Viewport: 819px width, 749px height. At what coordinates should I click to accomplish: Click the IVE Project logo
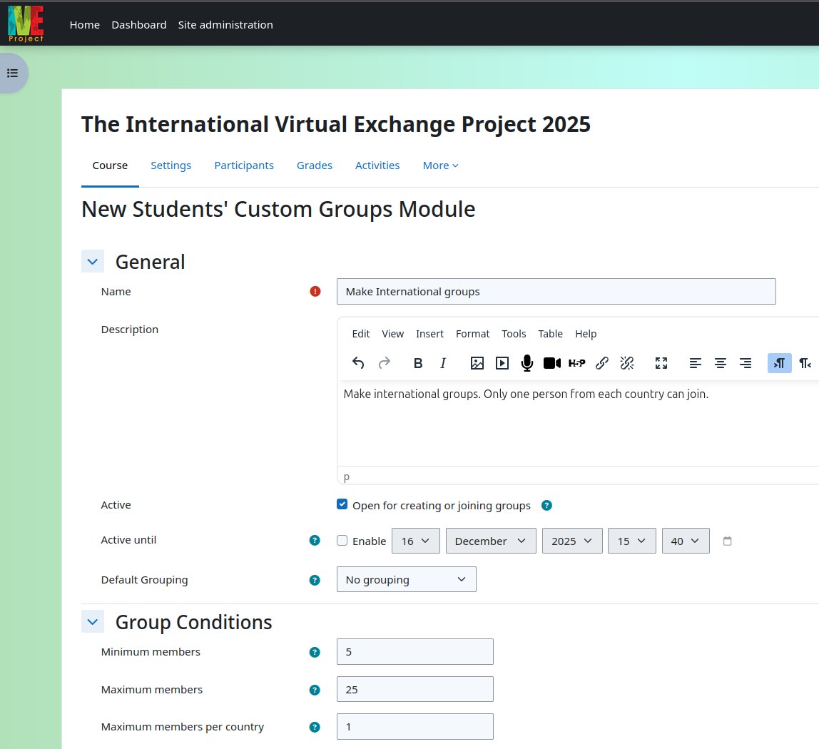pos(26,24)
